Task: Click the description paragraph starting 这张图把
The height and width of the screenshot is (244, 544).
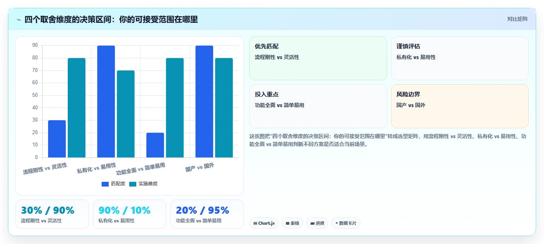Action: point(388,140)
